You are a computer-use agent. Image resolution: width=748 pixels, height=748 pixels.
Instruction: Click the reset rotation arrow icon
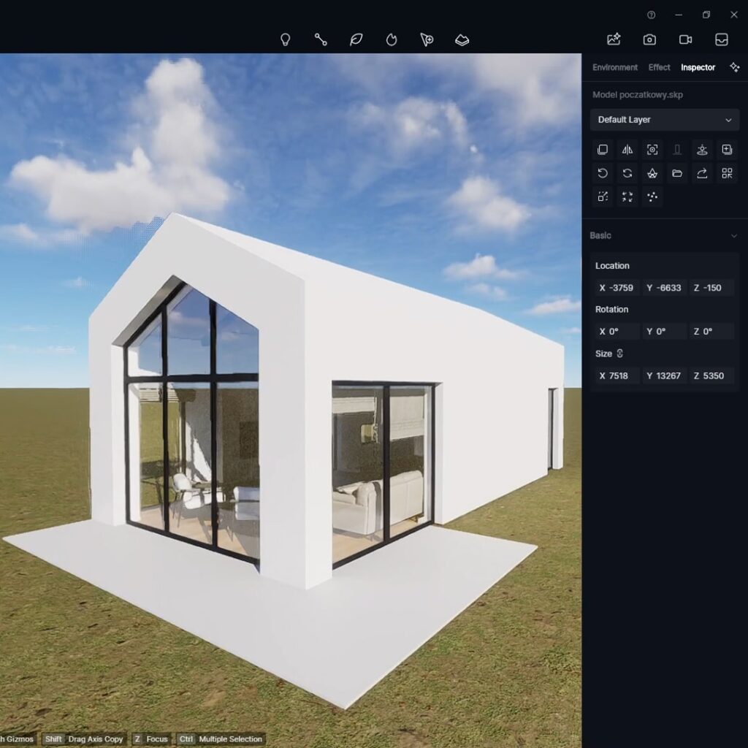coord(603,173)
